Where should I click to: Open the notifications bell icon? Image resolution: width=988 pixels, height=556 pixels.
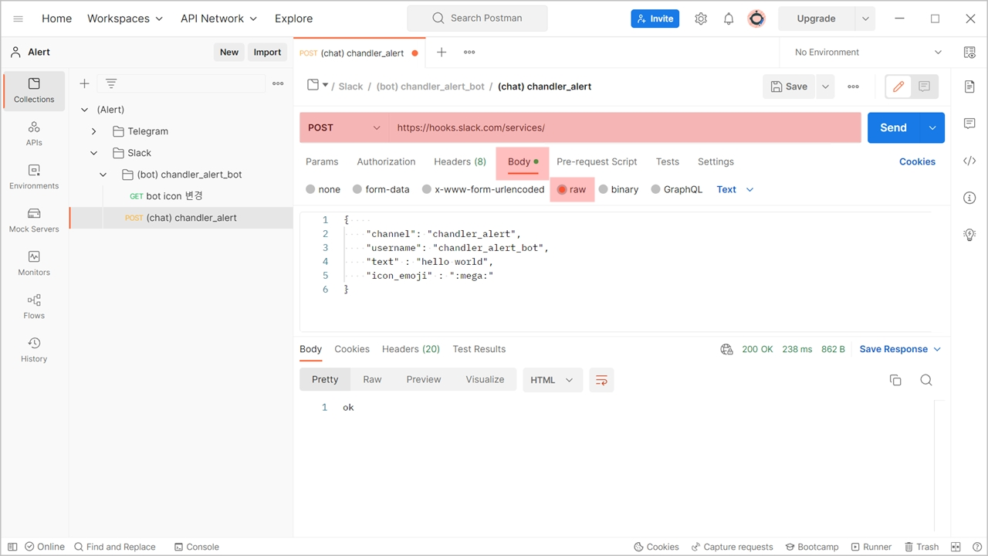[729, 19]
